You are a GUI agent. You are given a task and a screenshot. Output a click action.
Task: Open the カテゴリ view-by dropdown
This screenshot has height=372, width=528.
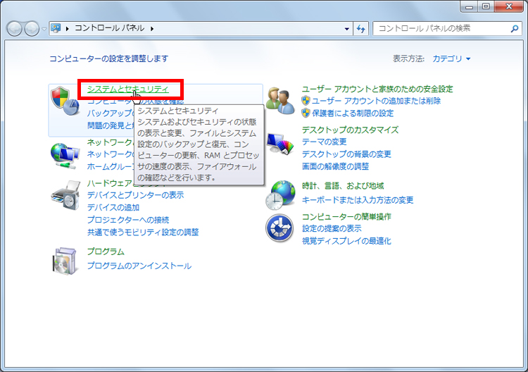(451, 58)
